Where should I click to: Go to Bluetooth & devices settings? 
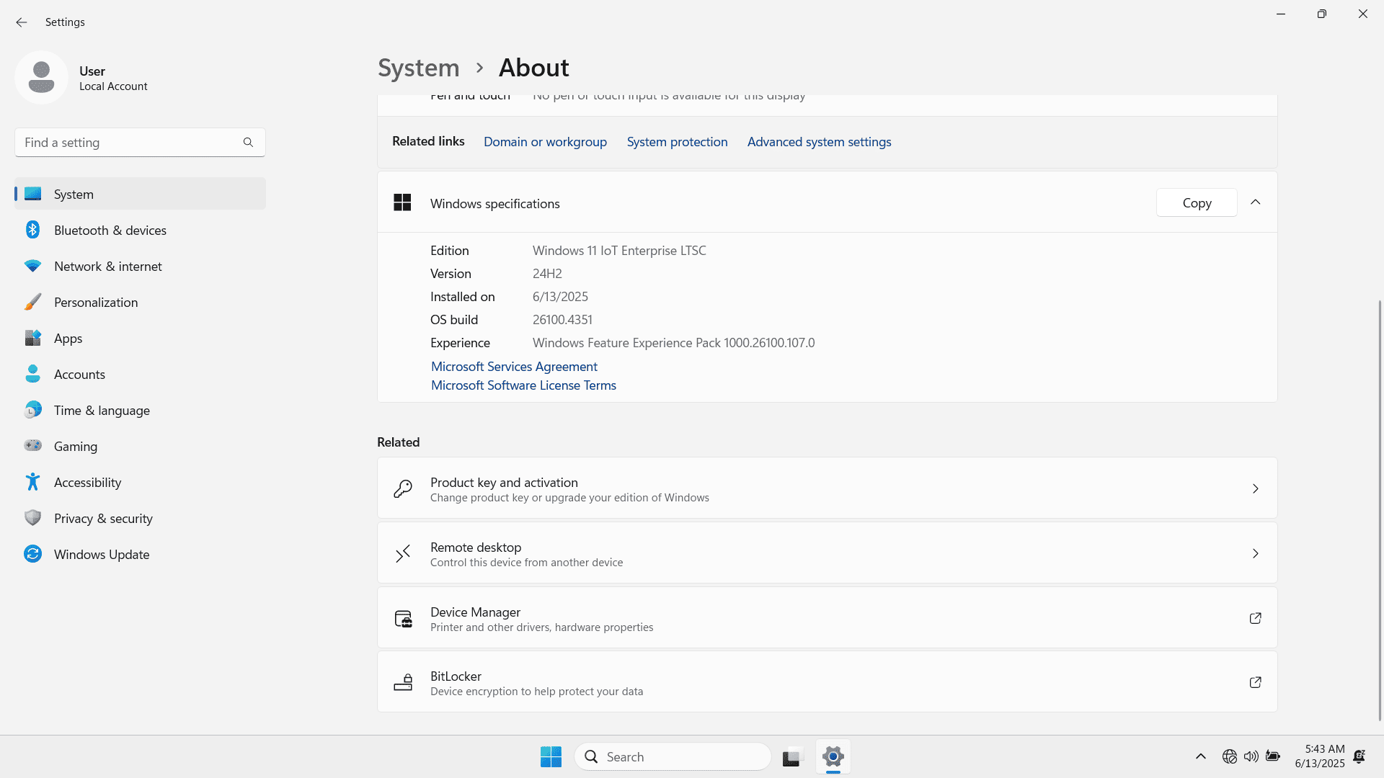pos(140,230)
